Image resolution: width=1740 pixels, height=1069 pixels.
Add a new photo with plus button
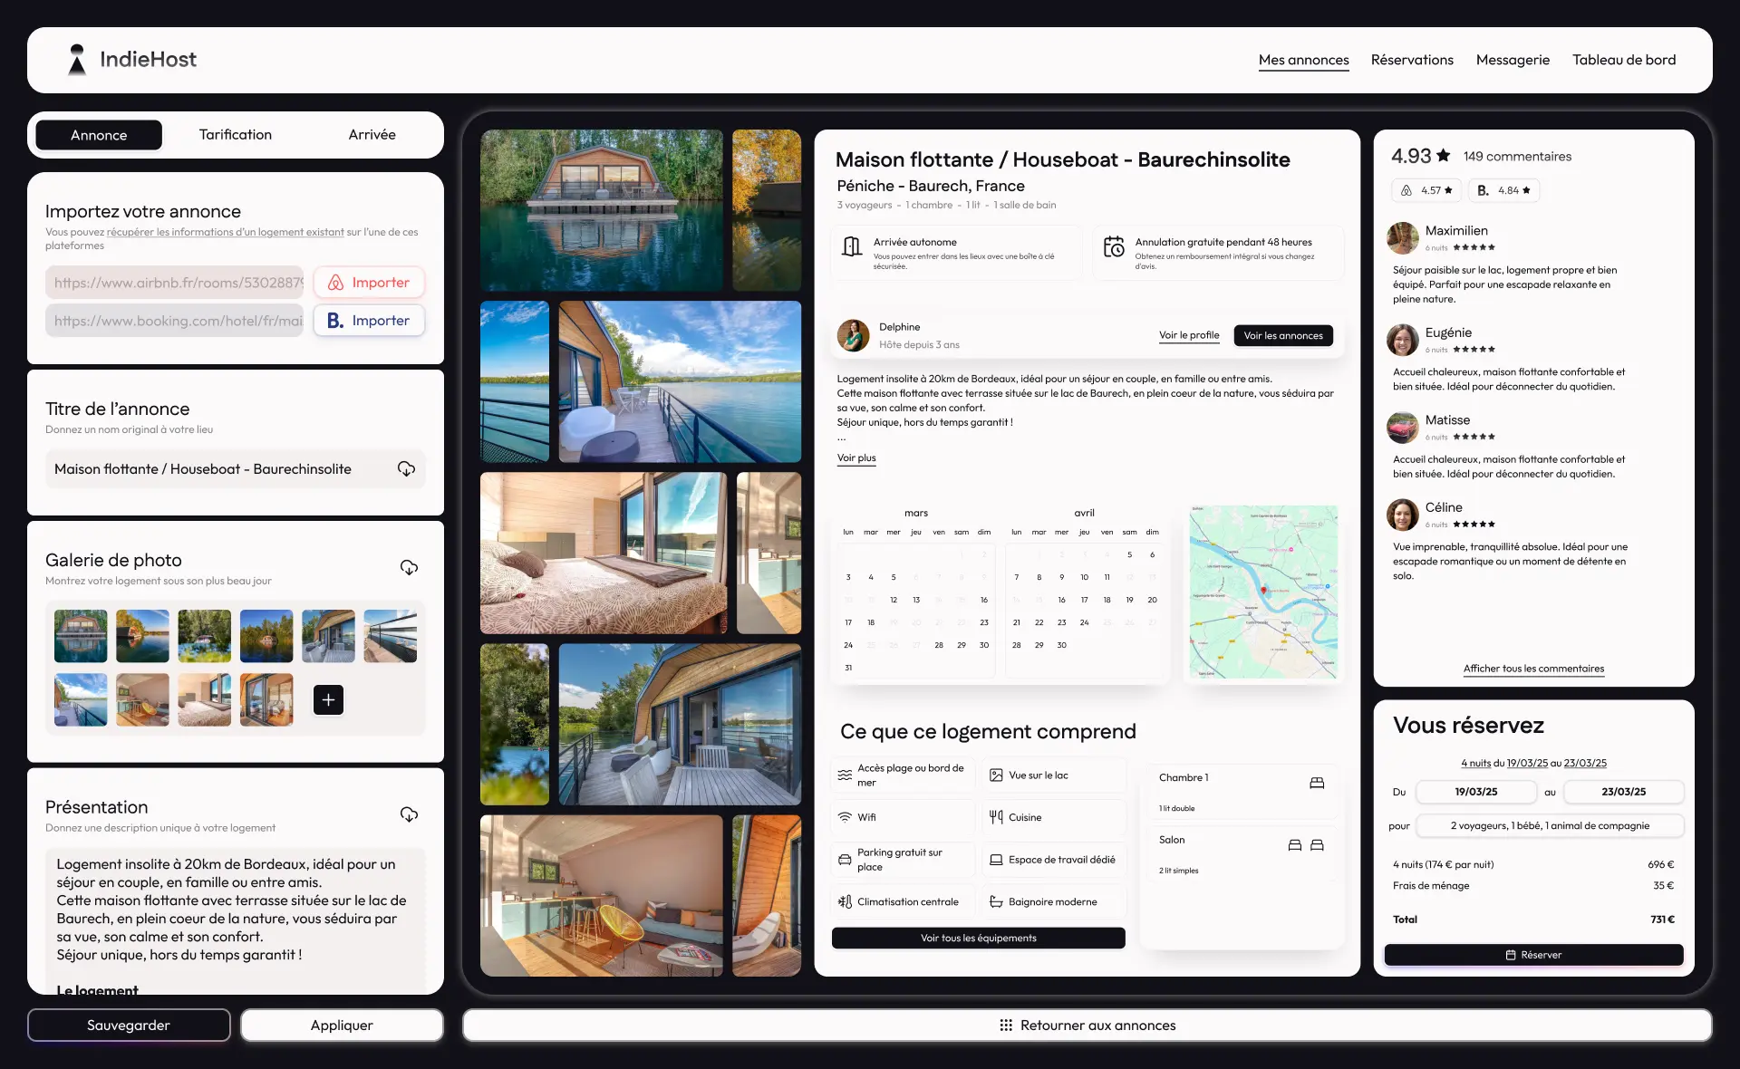(328, 699)
